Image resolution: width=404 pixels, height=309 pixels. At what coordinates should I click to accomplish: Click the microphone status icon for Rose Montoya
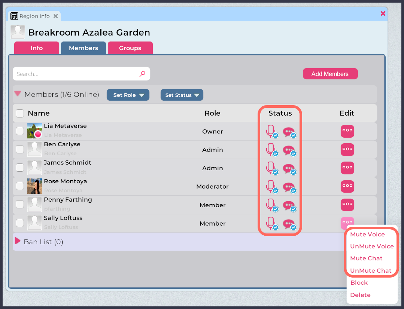[271, 186]
